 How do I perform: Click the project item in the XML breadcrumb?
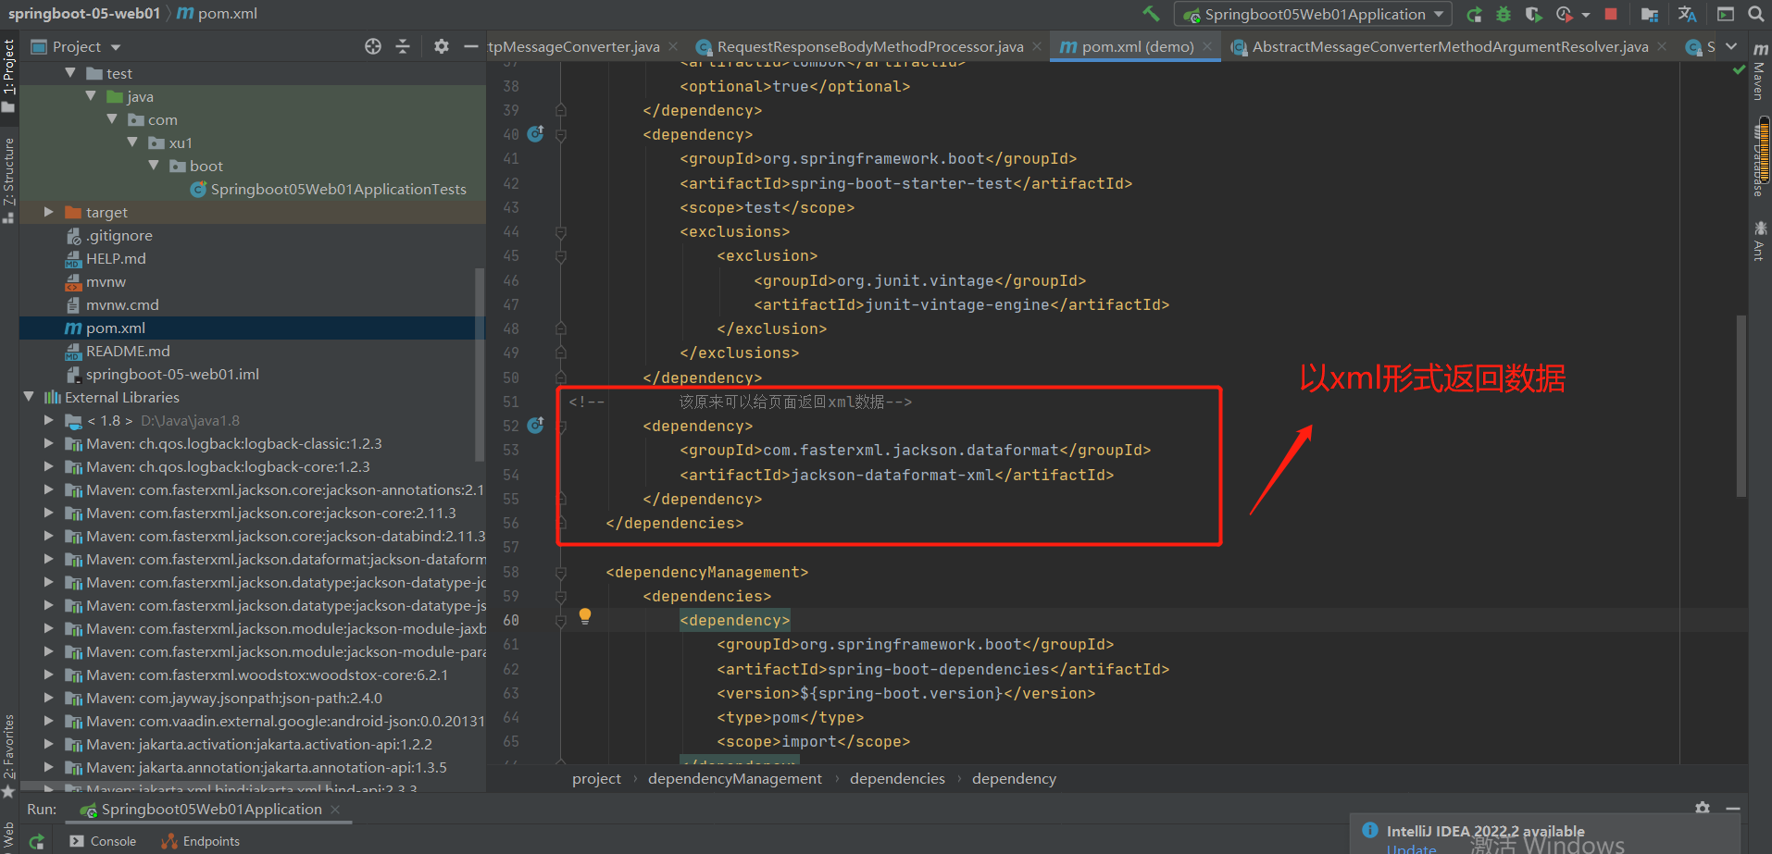coord(596,779)
